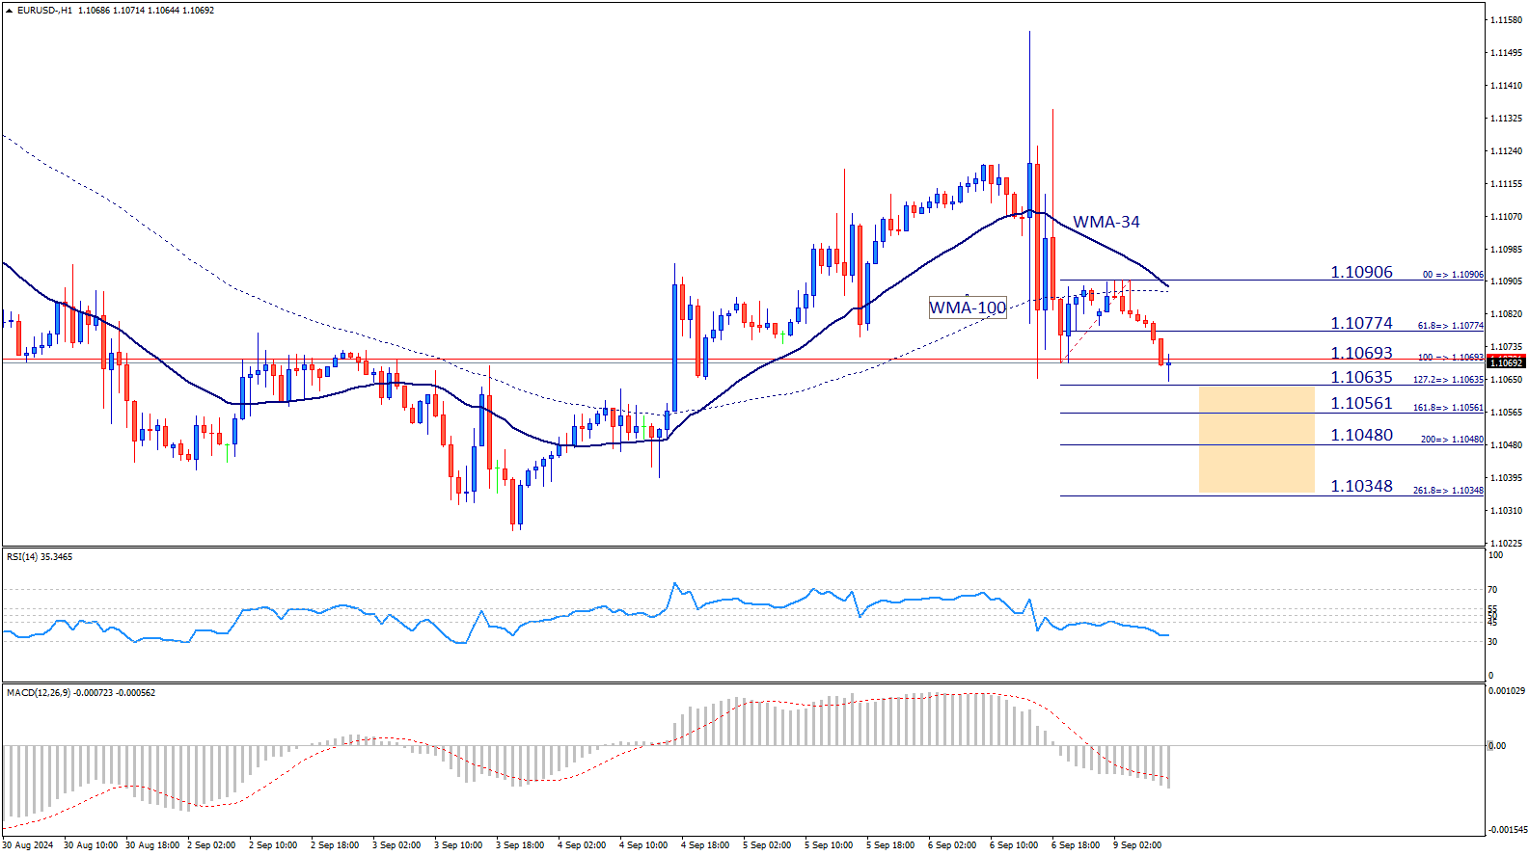
Task: Click the 1.10906 Fibonacci level label
Action: tap(1361, 272)
